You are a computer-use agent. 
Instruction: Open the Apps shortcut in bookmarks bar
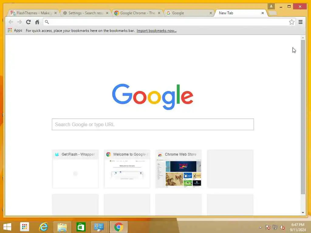tap(15, 30)
